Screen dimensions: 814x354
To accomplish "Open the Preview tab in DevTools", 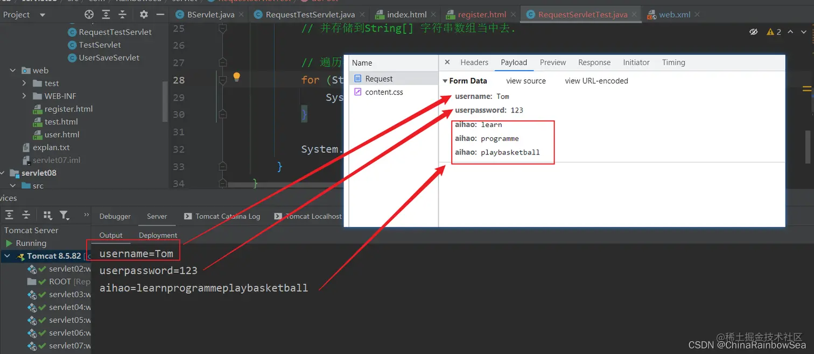I will (x=553, y=62).
